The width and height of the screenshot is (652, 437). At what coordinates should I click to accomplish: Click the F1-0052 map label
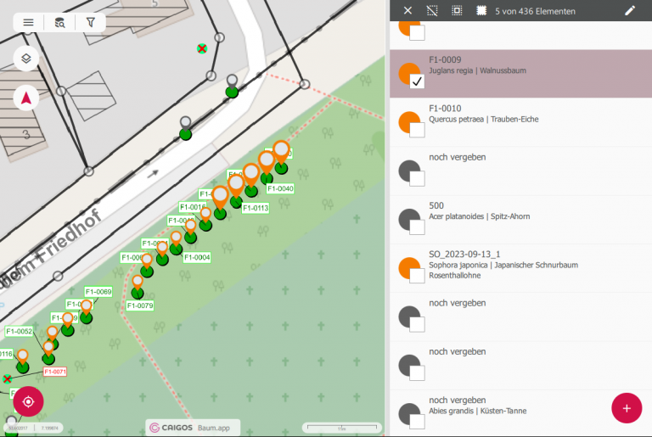coord(20,332)
